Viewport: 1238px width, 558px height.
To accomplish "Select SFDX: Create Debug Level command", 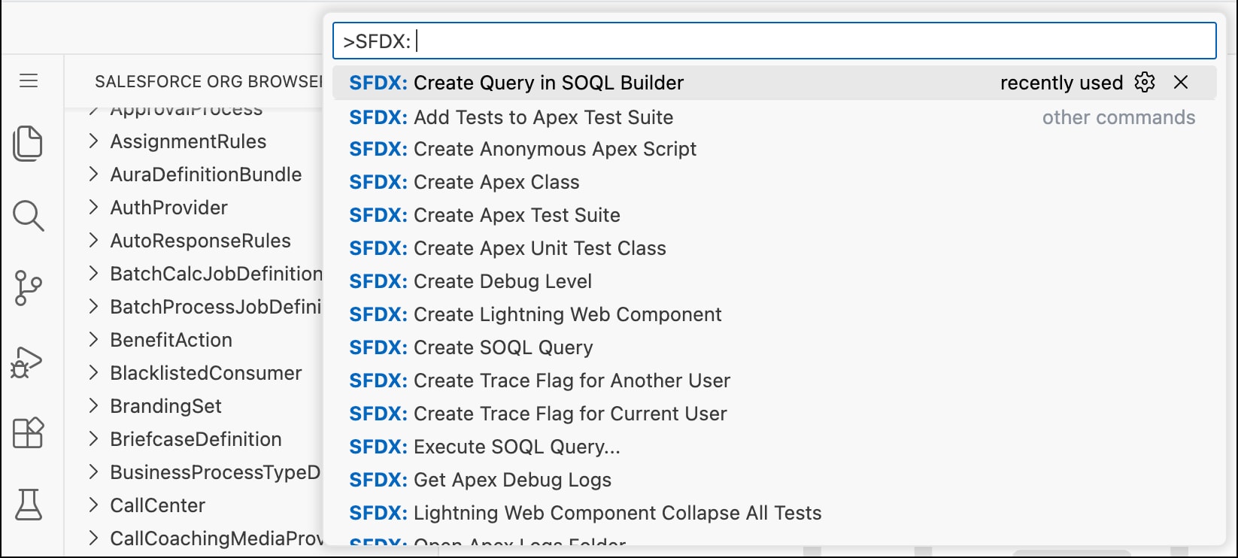I will [774, 281].
